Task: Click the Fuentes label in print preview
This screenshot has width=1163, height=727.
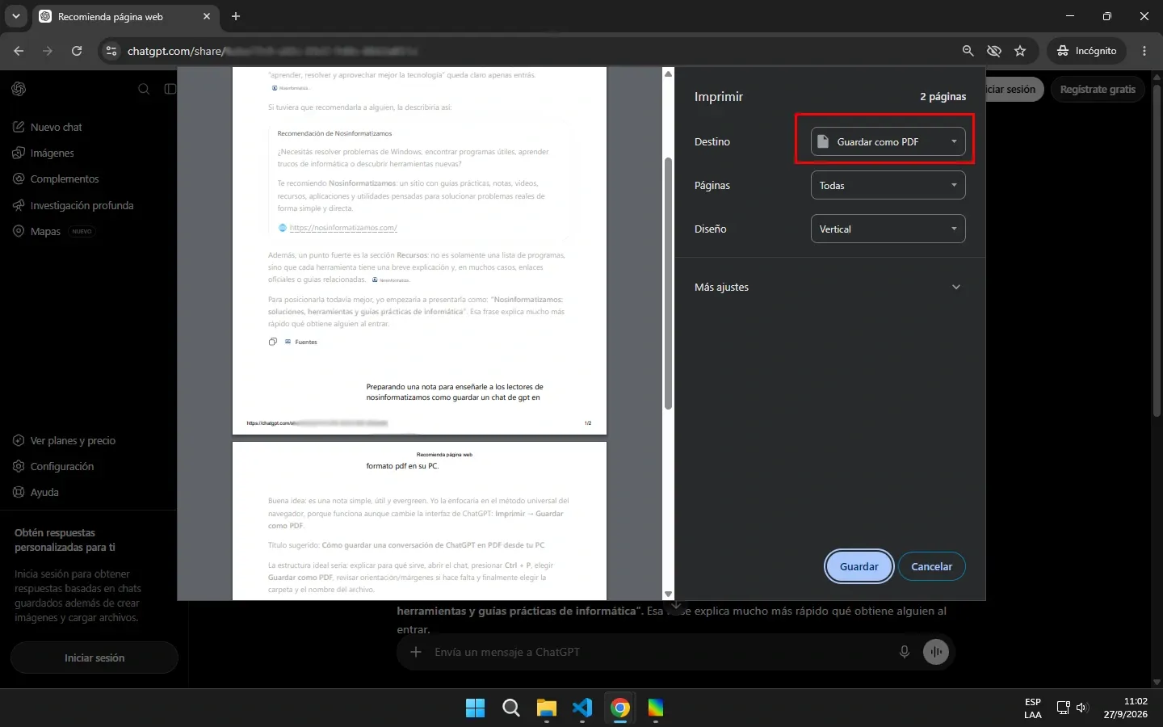Action: (x=306, y=342)
